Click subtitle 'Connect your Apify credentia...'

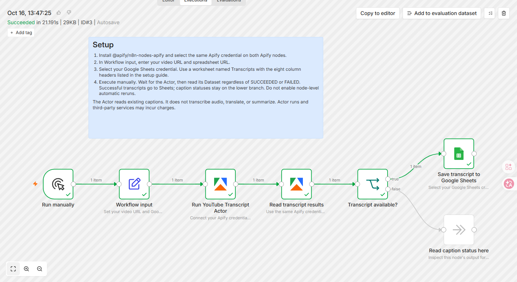220,218
